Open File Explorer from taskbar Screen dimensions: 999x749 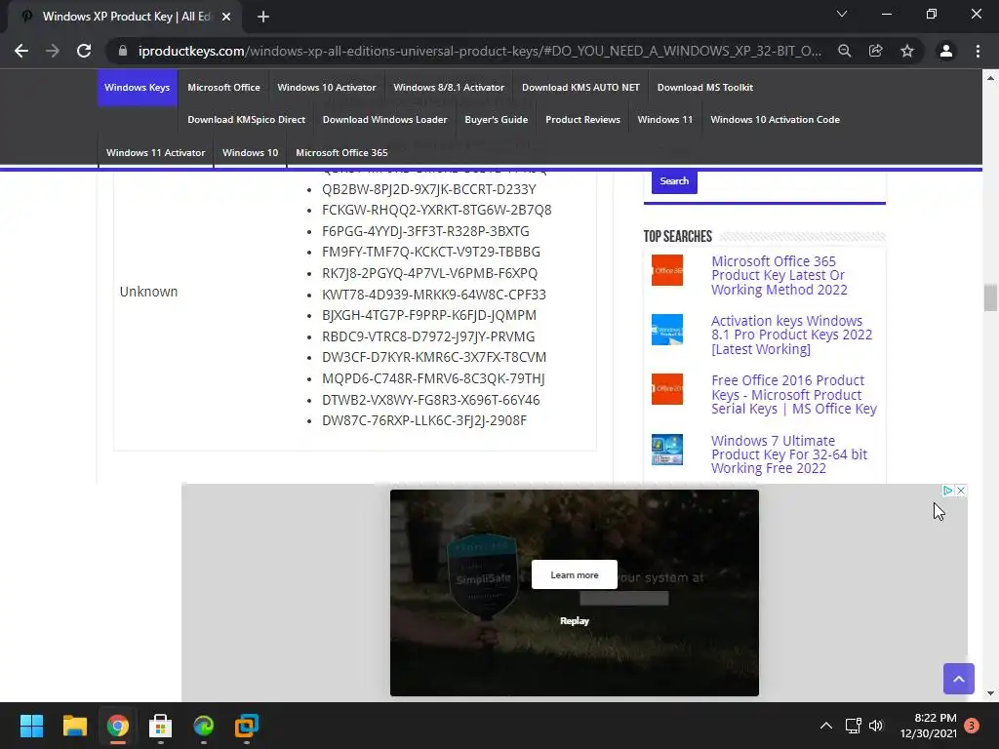coord(74,726)
